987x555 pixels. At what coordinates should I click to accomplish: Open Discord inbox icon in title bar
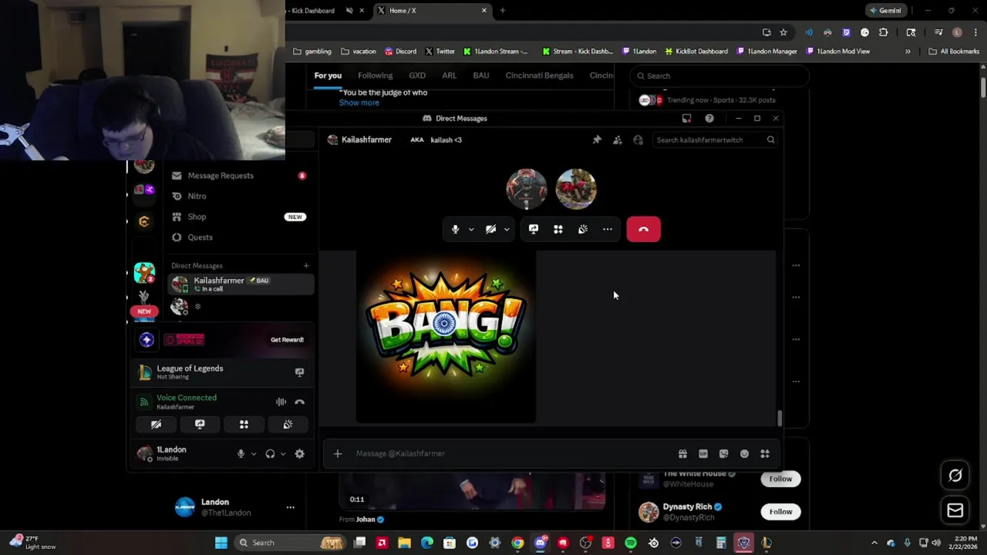point(686,118)
